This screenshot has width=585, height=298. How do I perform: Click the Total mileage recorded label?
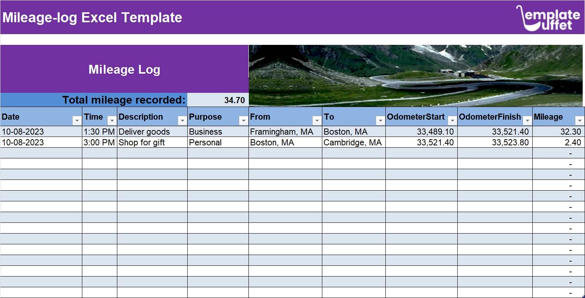pos(125,100)
